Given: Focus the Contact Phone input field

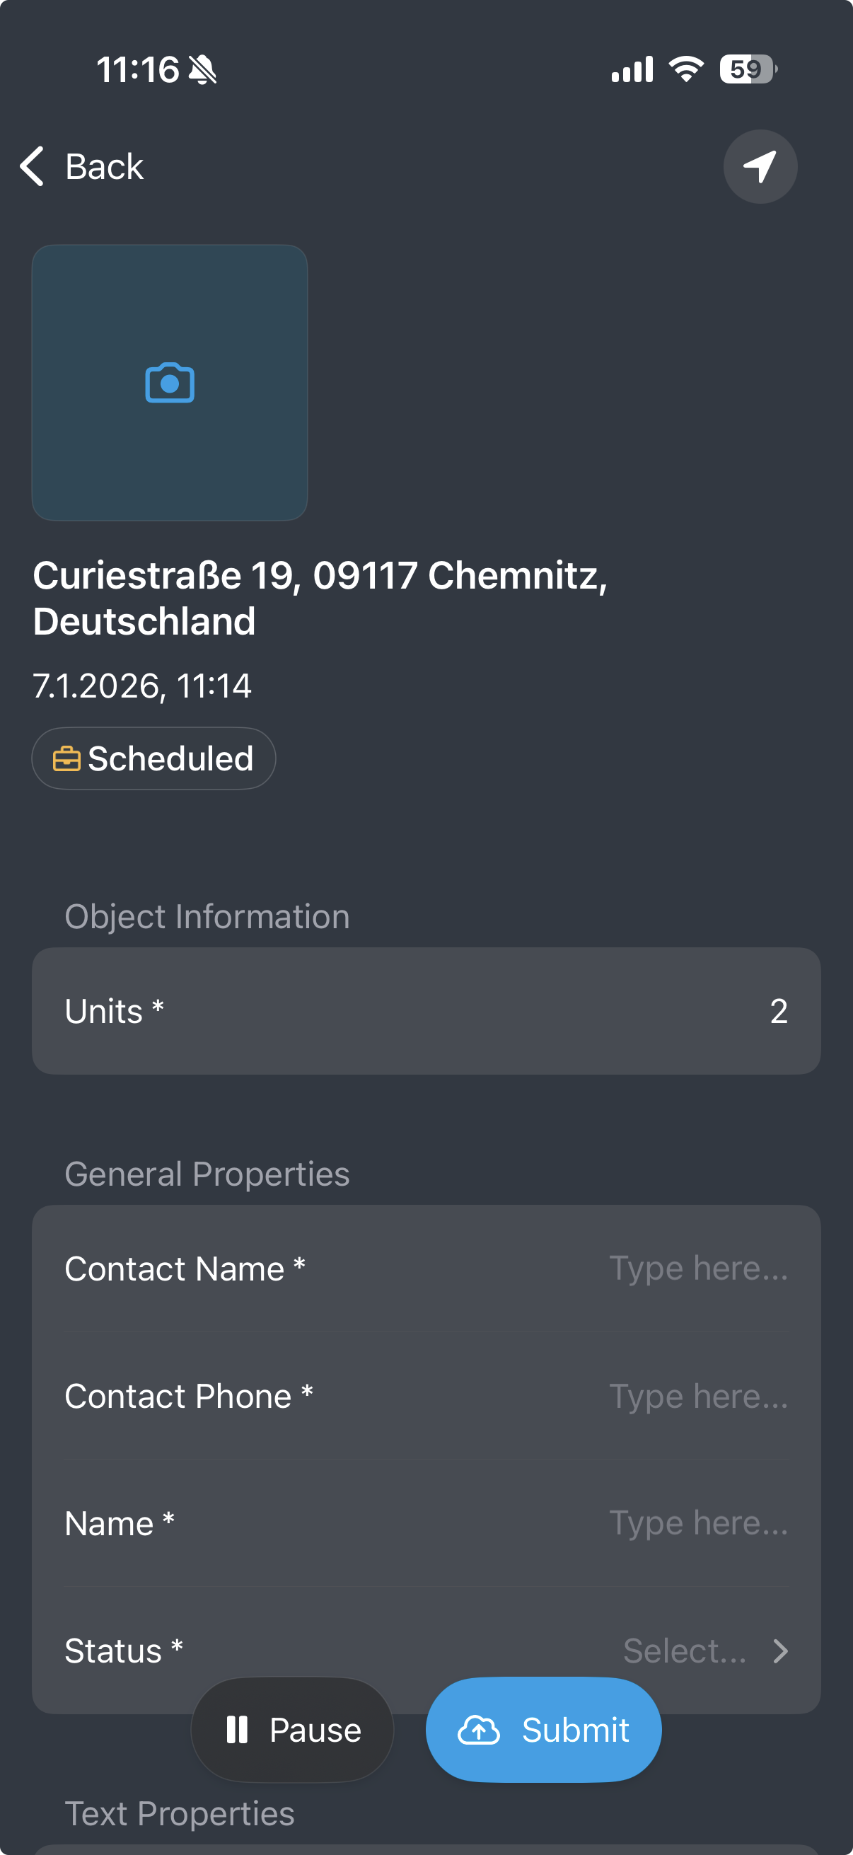Looking at the screenshot, I should pyautogui.click(x=698, y=1397).
